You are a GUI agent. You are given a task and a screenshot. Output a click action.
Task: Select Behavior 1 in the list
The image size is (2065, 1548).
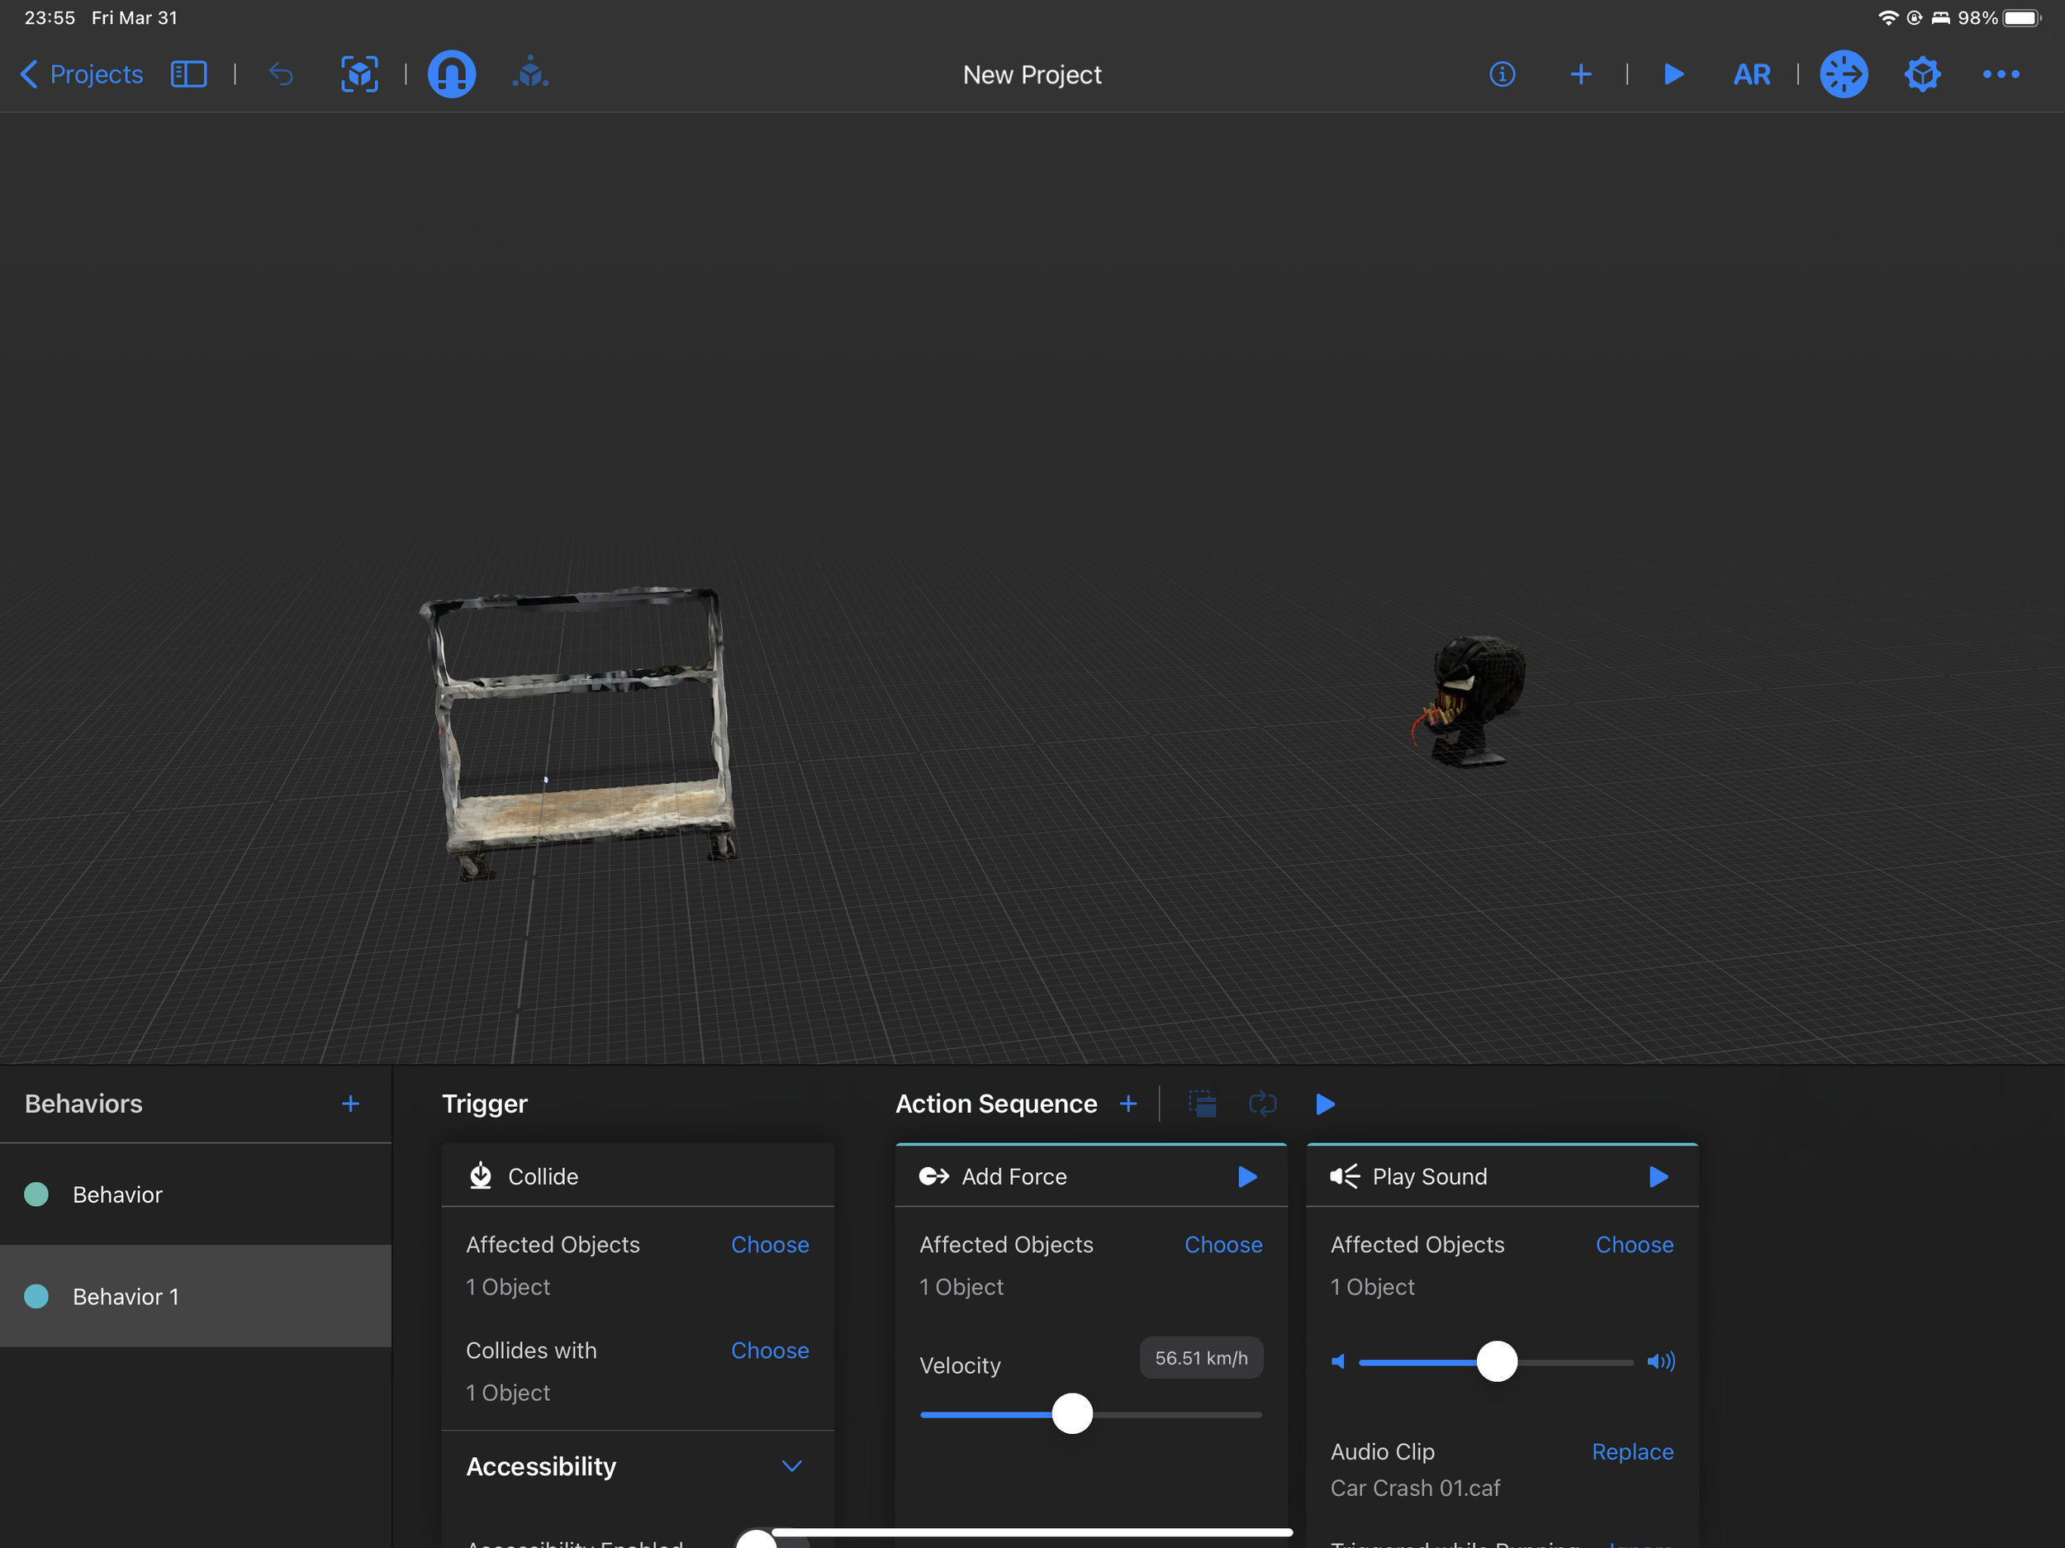coord(125,1296)
